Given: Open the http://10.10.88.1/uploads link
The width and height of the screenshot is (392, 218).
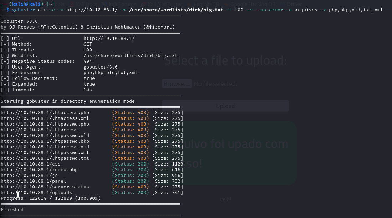Looking at the screenshot, I should click(36, 192).
